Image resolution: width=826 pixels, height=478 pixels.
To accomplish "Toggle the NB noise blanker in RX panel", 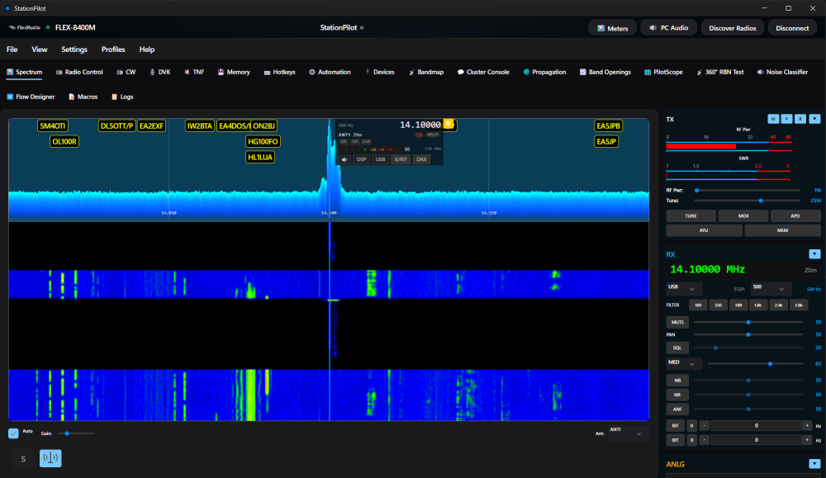I will (x=678, y=380).
